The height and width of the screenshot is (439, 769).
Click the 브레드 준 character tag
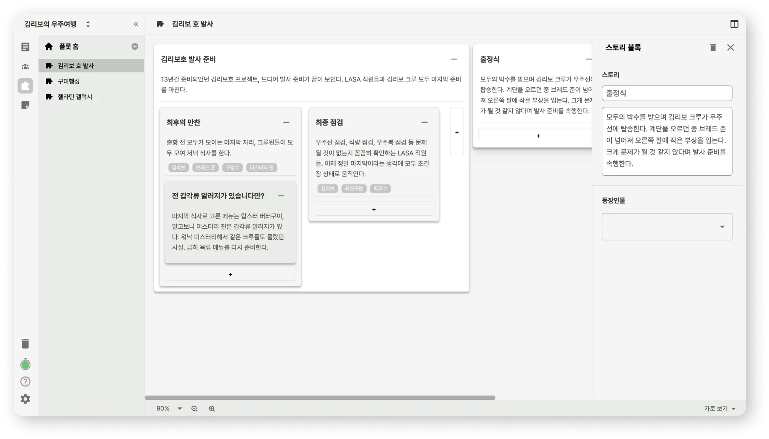point(205,168)
